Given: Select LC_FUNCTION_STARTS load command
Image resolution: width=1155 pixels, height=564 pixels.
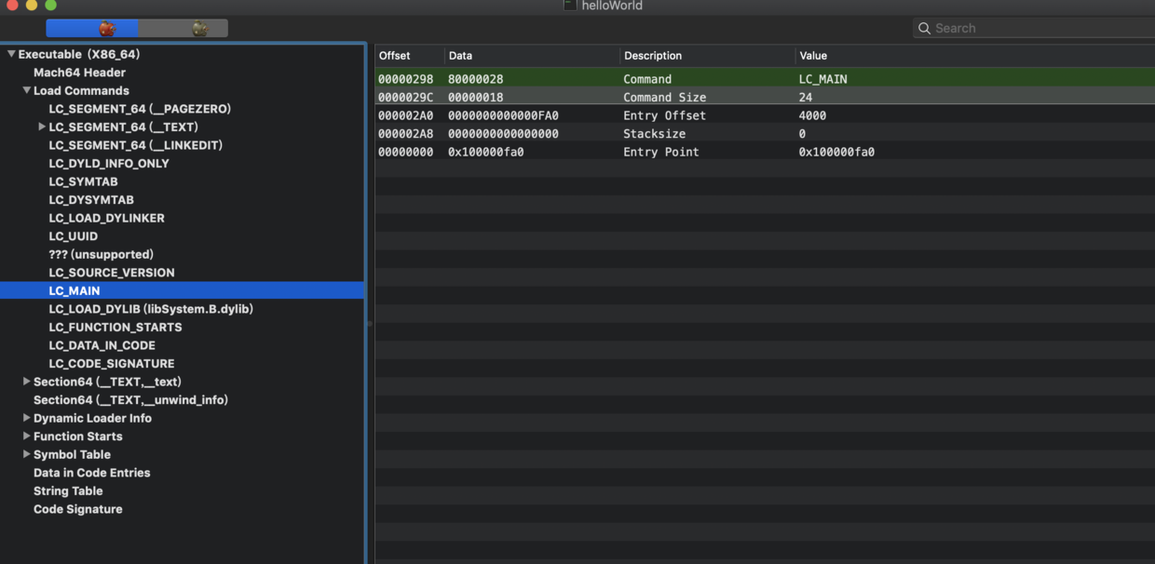Looking at the screenshot, I should pyautogui.click(x=115, y=327).
